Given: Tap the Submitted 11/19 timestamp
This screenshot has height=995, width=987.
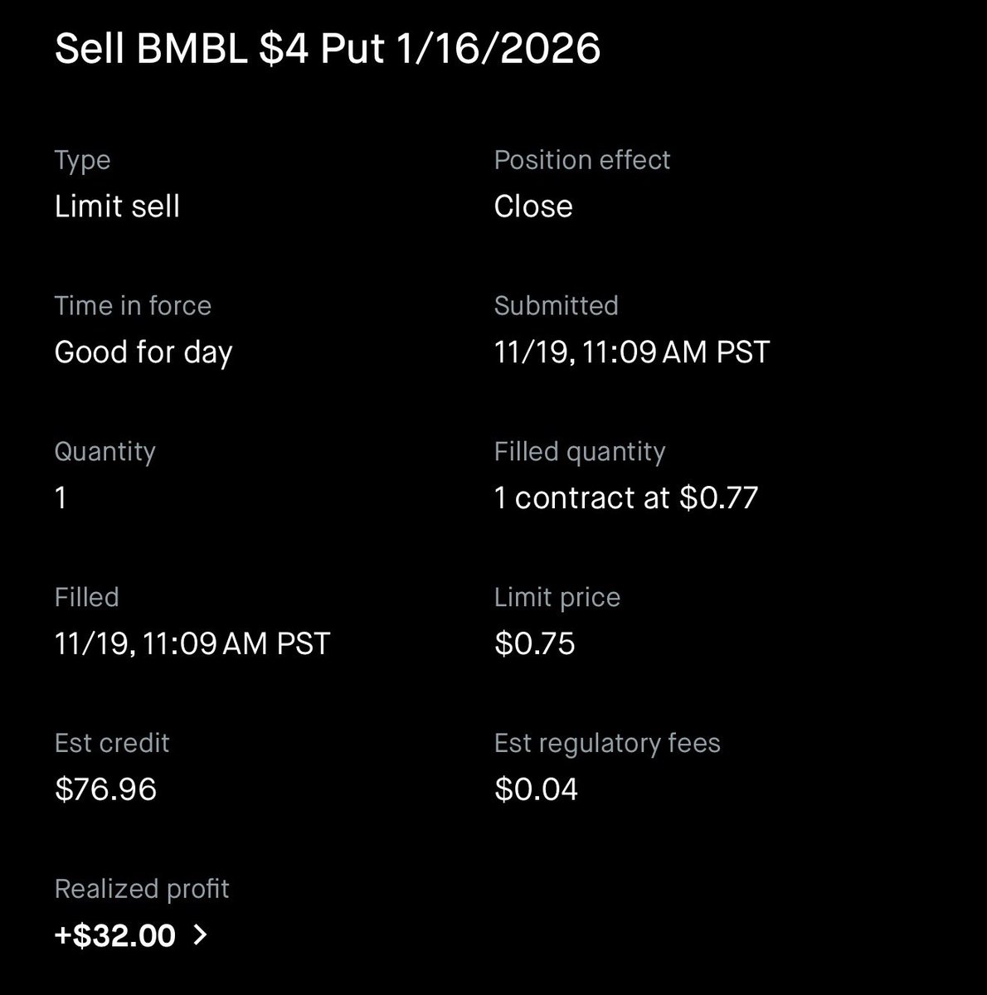Looking at the screenshot, I should coord(632,352).
